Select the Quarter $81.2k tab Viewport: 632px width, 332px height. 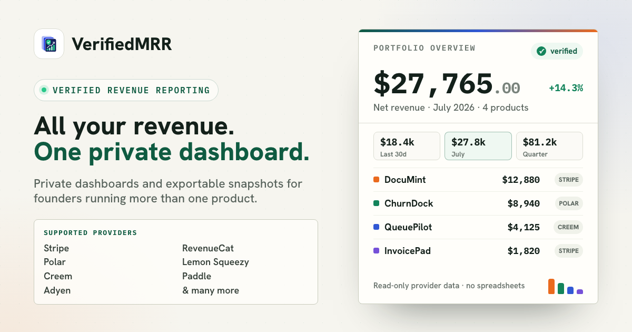click(549, 146)
